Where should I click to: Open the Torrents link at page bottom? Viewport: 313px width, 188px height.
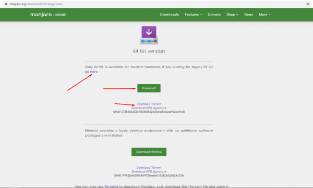pyautogui.click(x=111, y=186)
